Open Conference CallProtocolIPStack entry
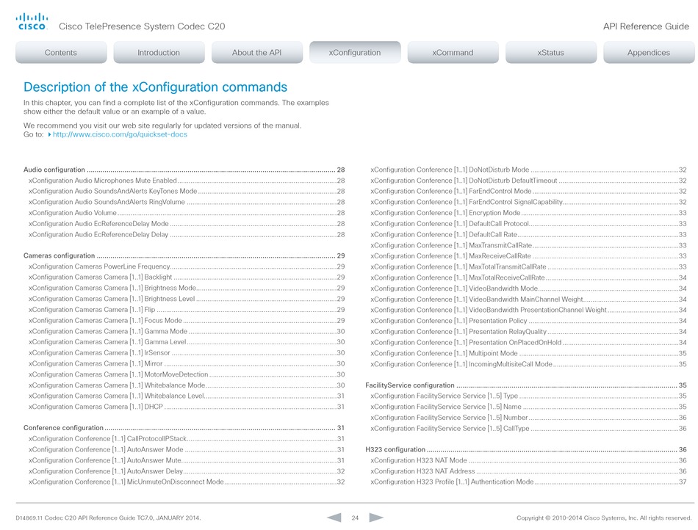Viewport: 698px width, 530px height. click(x=187, y=439)
